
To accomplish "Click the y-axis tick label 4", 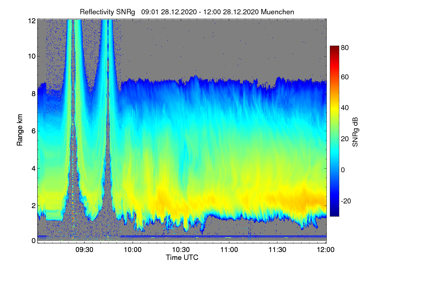I will click(x=33, y=168).
